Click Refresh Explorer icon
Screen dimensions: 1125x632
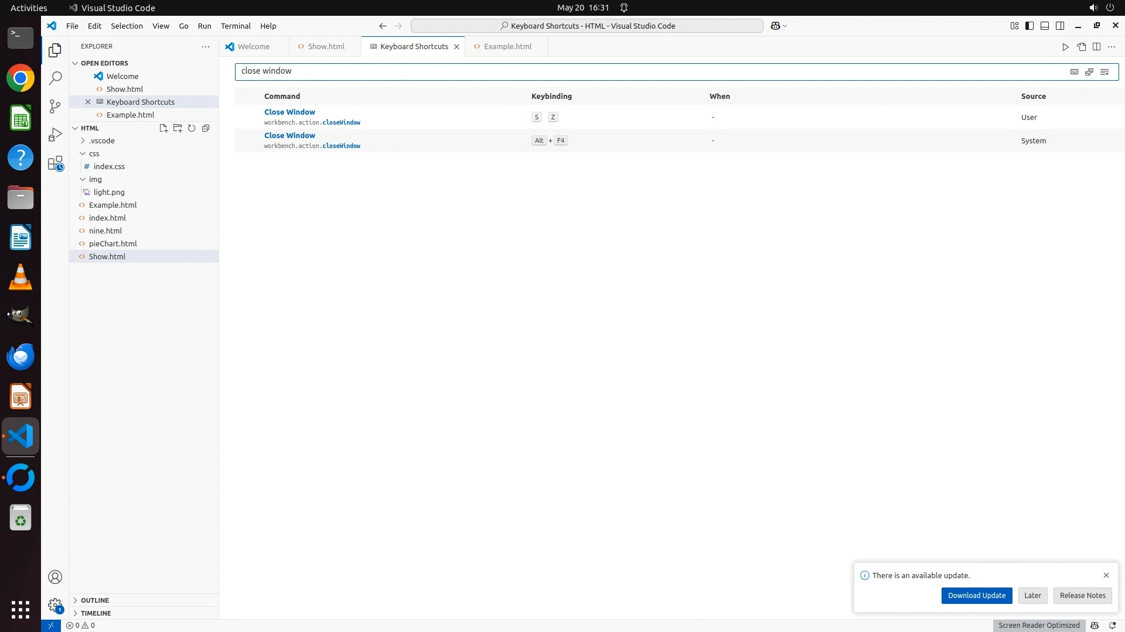(192, 128)
